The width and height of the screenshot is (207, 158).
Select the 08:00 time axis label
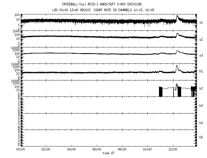click(x=122, y=149)
